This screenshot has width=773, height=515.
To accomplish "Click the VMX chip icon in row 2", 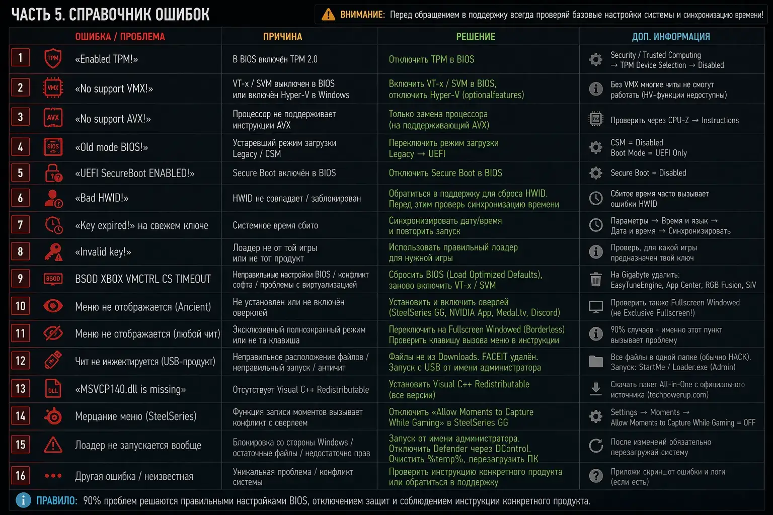I will point(53,88).
